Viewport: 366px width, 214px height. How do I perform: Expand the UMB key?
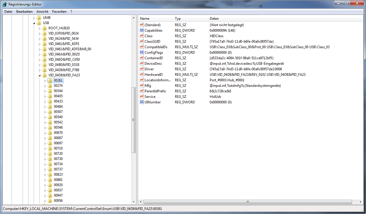[34, 18]
